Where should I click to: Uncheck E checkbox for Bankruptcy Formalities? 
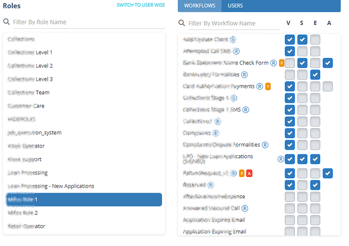315,75
